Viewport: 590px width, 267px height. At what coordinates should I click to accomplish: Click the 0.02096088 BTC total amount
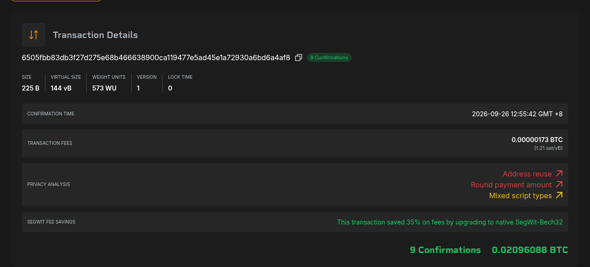point(530,250)
